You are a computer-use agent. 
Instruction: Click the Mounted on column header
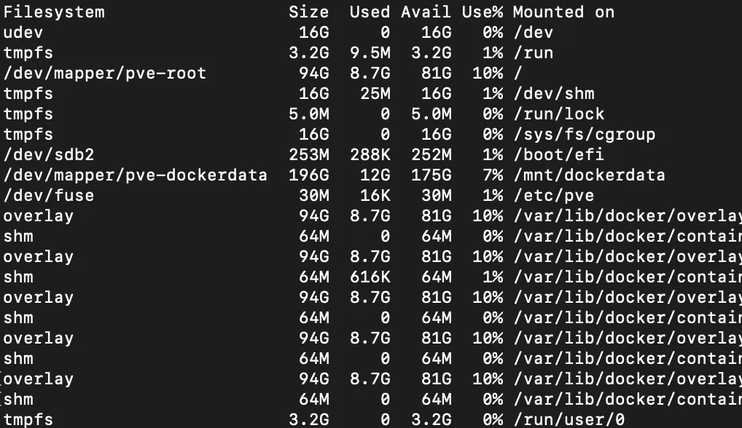pyautogui.click(x=563, y=12)
